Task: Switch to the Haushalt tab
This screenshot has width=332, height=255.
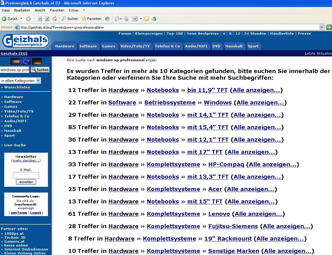Action: click(234, 46)
